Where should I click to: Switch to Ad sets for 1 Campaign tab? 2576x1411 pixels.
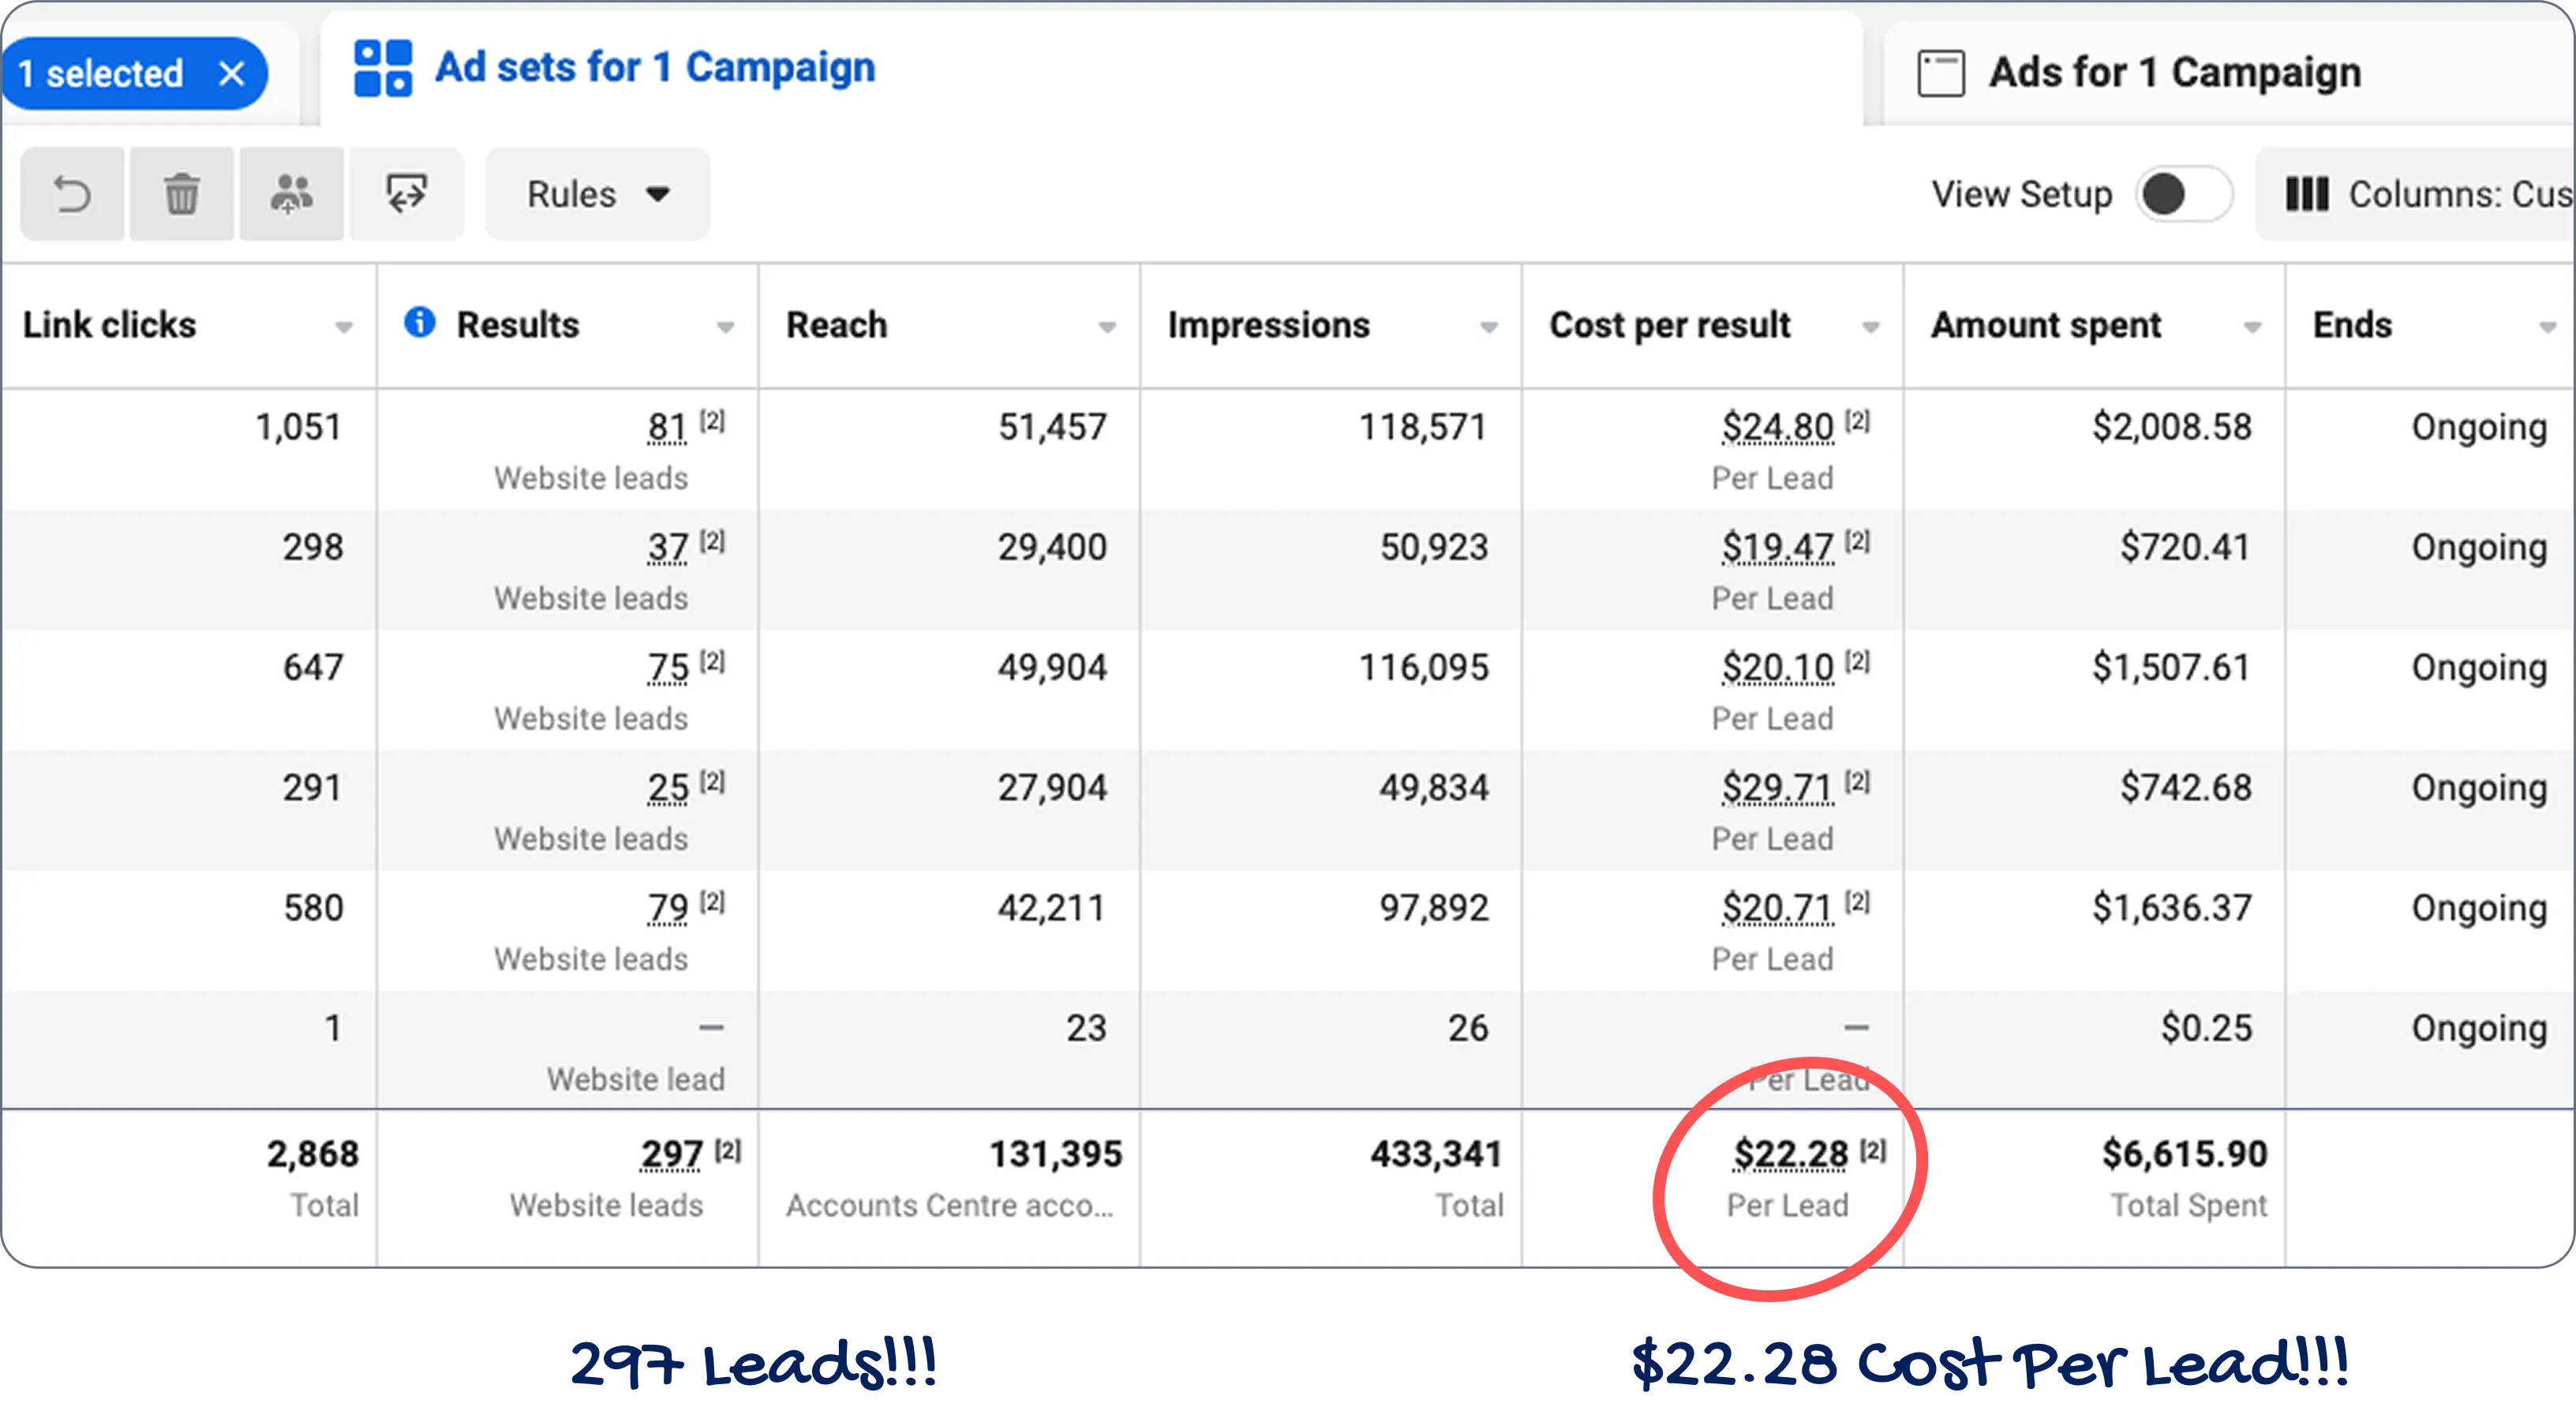tap(655, 68)
